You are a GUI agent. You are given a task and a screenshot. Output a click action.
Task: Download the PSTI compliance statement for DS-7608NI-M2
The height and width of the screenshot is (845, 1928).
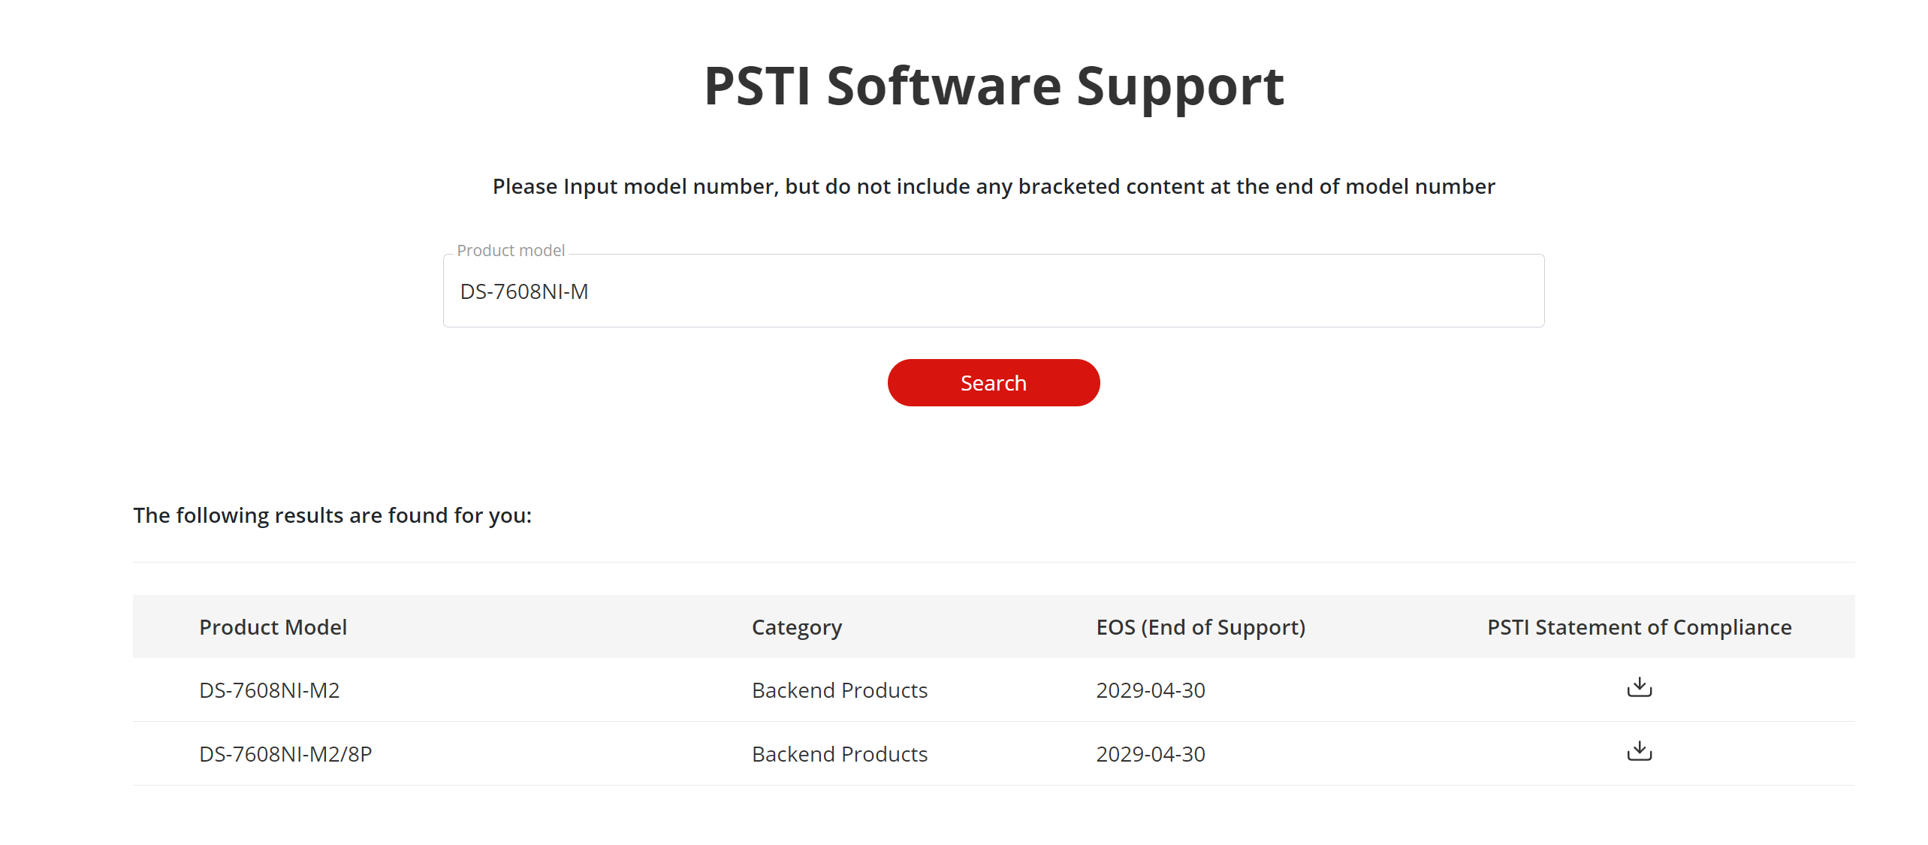click(x=1640, y=689)
